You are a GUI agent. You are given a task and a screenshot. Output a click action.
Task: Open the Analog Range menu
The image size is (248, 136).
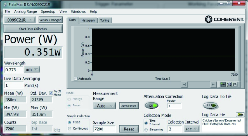pyautogui.click(x=25, y=12)
